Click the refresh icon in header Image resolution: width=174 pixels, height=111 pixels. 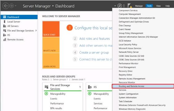[x=119, y=6]
